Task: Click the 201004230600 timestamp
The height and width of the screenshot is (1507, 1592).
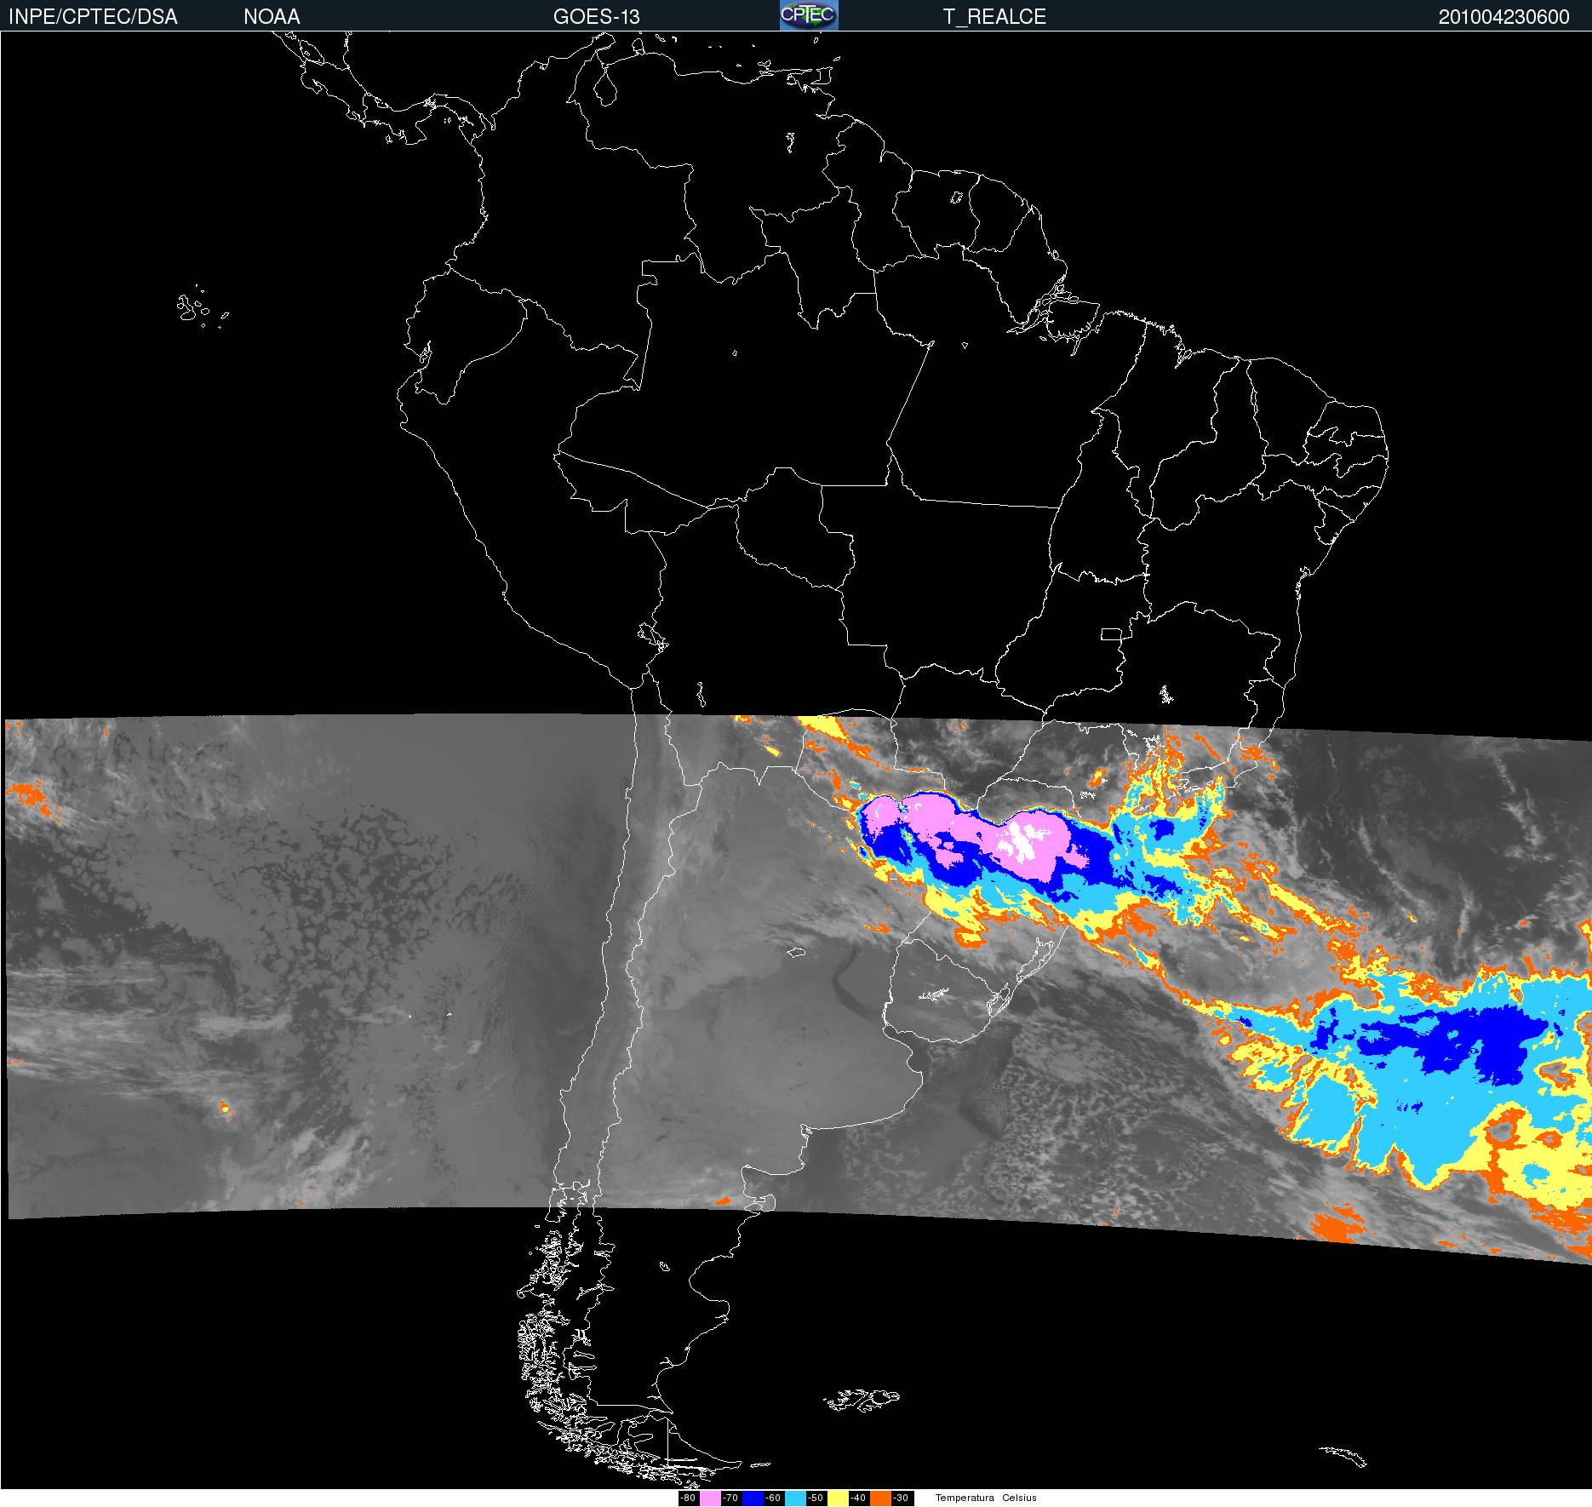Action: point(1504,17)
